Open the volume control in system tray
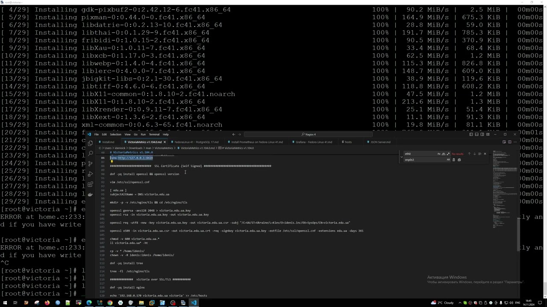547x307 pixels. (511, 303)
